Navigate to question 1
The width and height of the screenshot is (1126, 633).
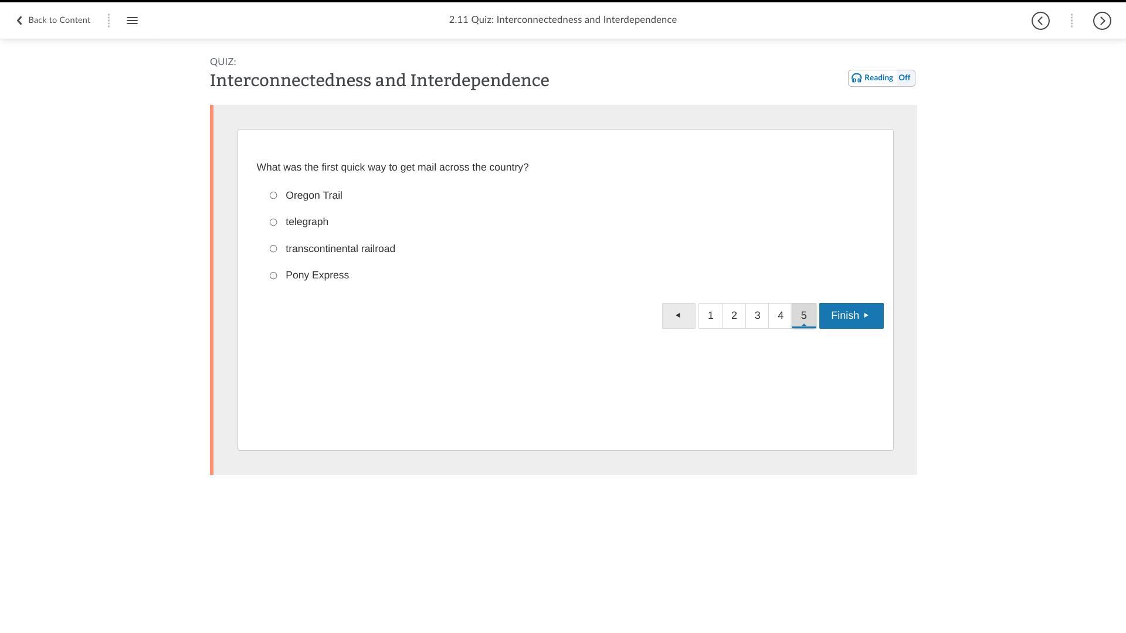tap(710, 315)
